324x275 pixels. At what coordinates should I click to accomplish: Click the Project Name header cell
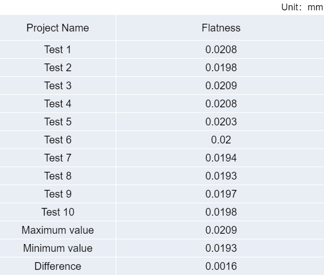point(57,28)
